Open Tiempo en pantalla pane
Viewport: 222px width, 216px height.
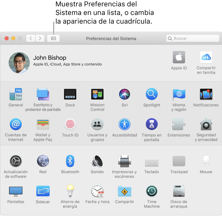152,124
